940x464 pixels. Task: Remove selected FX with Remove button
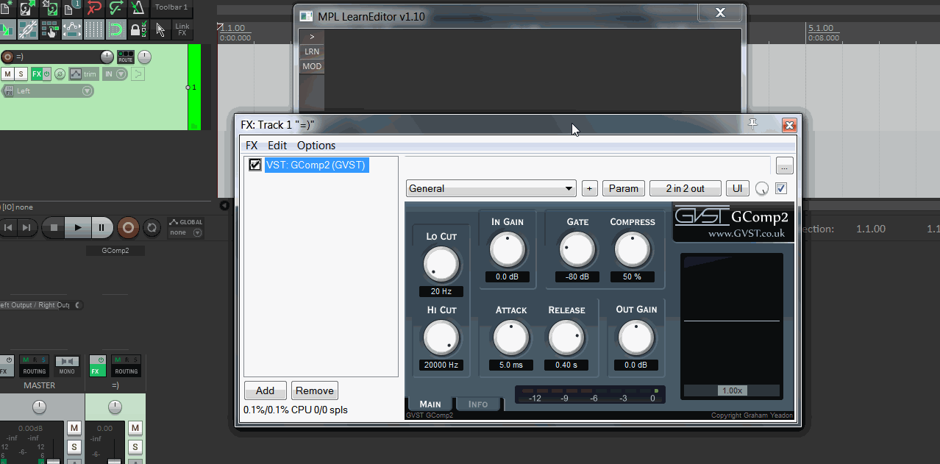coord(315,390)
